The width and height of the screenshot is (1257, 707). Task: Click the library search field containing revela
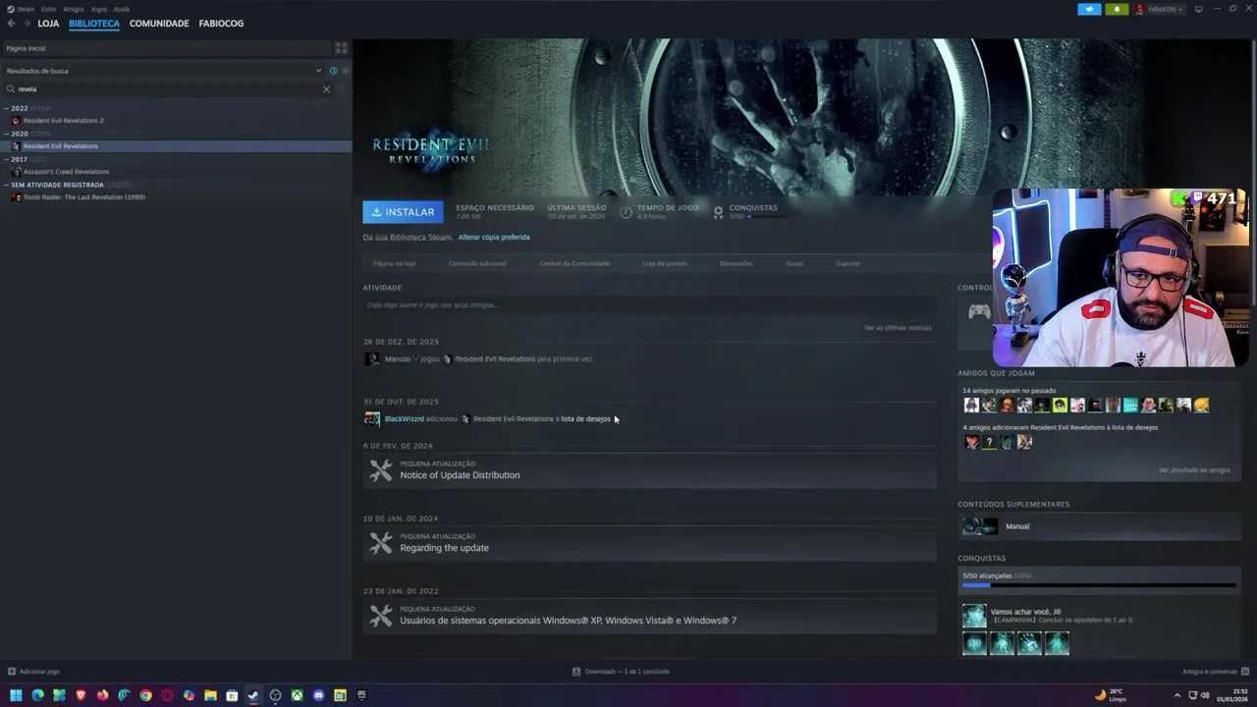[167, 89]
